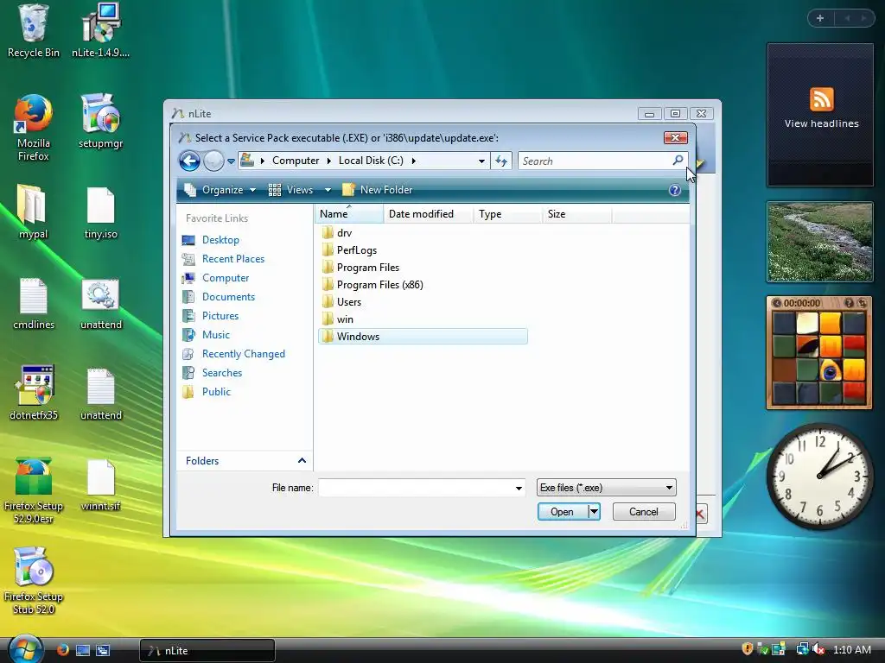Select the winnt.sif file icon
885x663 pixels.
click(101, 484)
